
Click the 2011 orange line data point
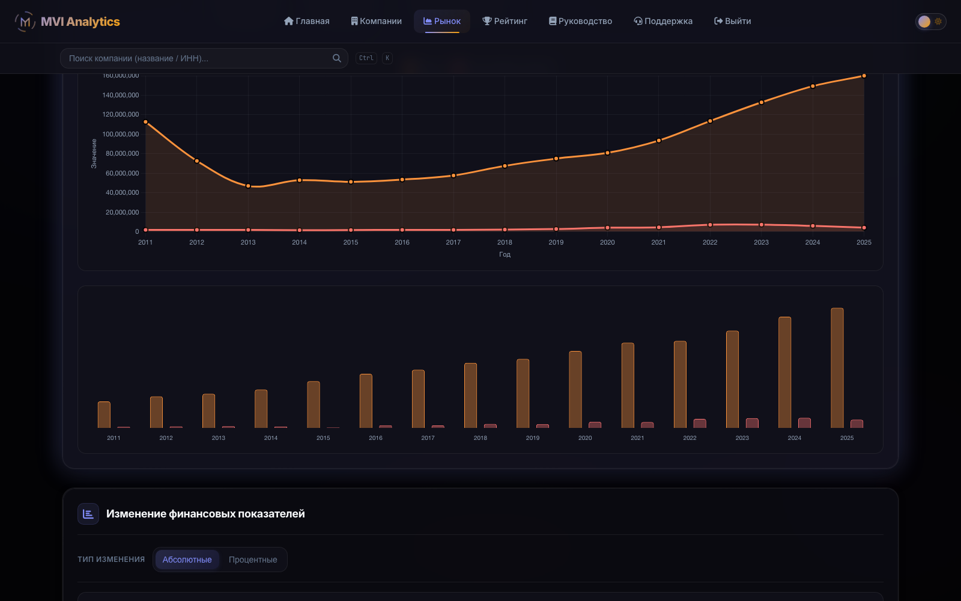click(145, 122)
